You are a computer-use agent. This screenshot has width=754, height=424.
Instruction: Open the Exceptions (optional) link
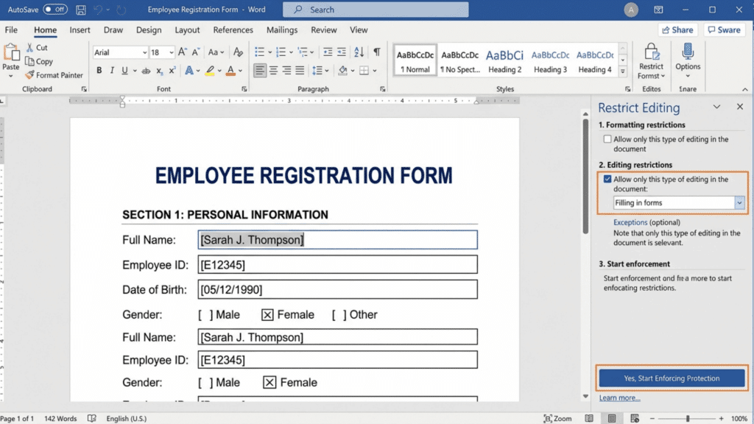tap(630, 222)
